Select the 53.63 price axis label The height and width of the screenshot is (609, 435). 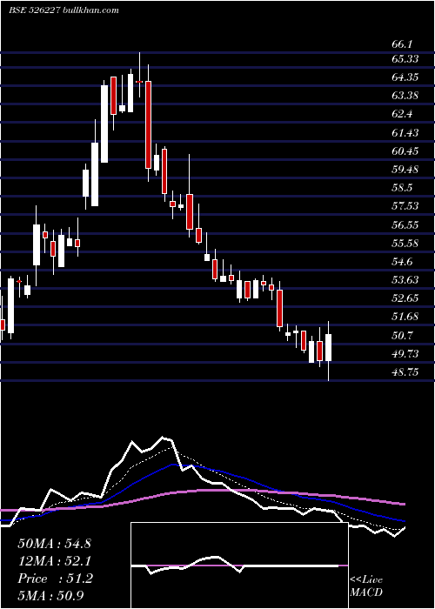click(x=405, y=280)
